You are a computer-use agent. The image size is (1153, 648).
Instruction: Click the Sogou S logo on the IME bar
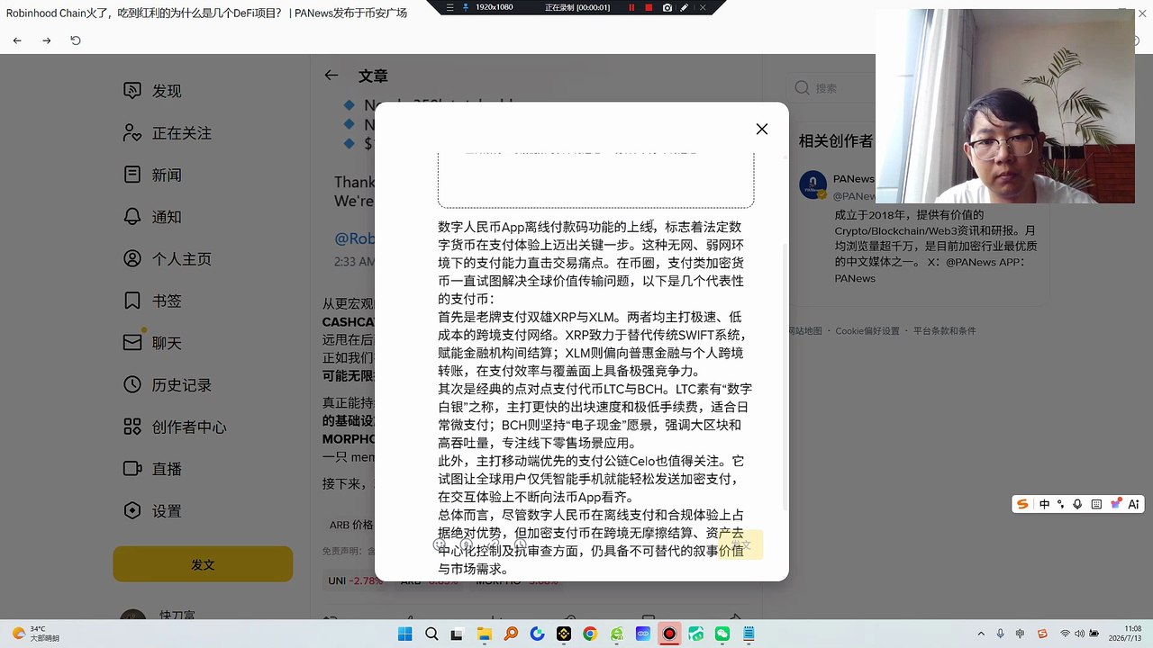point(1022,504)
